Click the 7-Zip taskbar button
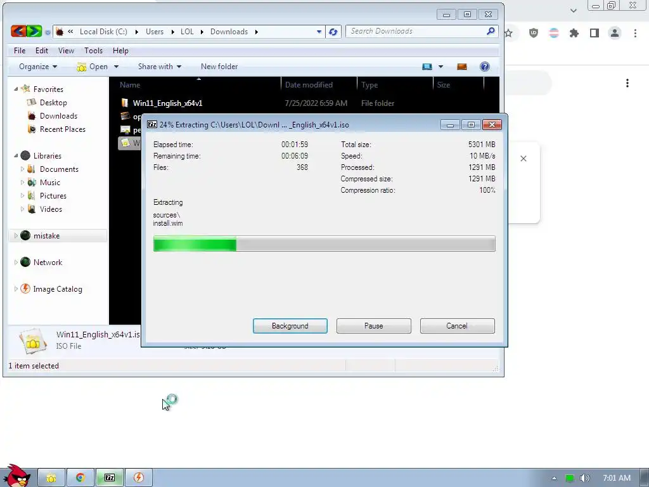The height and width of the screenshot is (487, 649). pos(110,478)
